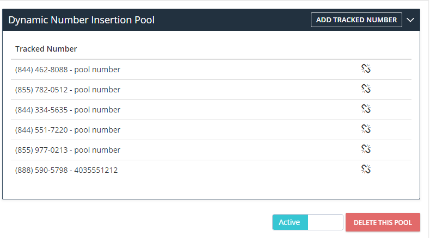Click the Dynamic Number Insertion Pool title
The image size is (430, 238).
pos(82,20)
